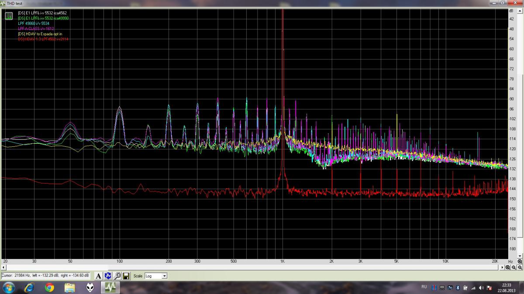Image resolution: width=524 pixels, height=294 pixels.
Task: Open the Scale dropdown showing Log
Action: click(x=156, y=276)
